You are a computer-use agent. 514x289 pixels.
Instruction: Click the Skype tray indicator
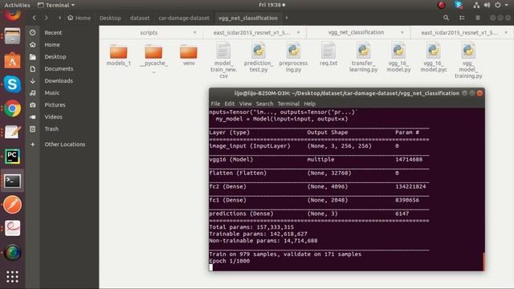click(459, 5)
